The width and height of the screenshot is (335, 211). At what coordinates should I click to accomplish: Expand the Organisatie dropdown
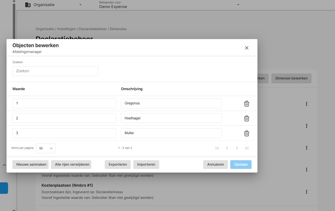80,5
